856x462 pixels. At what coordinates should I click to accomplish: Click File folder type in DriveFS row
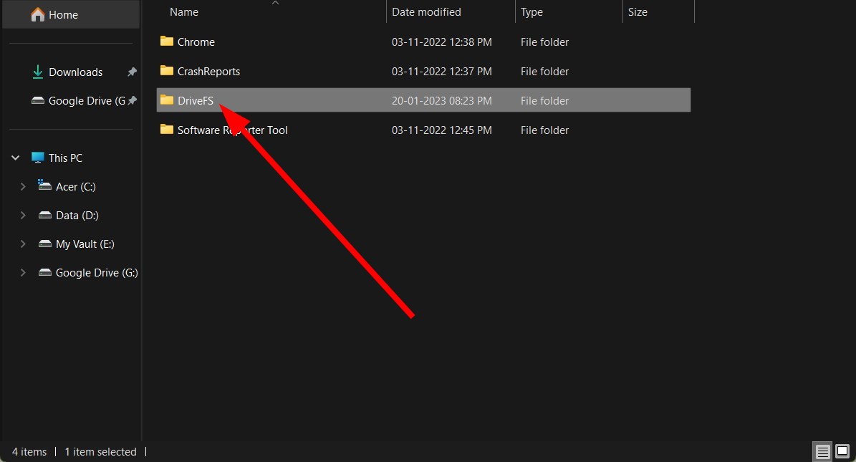(545, 100)
